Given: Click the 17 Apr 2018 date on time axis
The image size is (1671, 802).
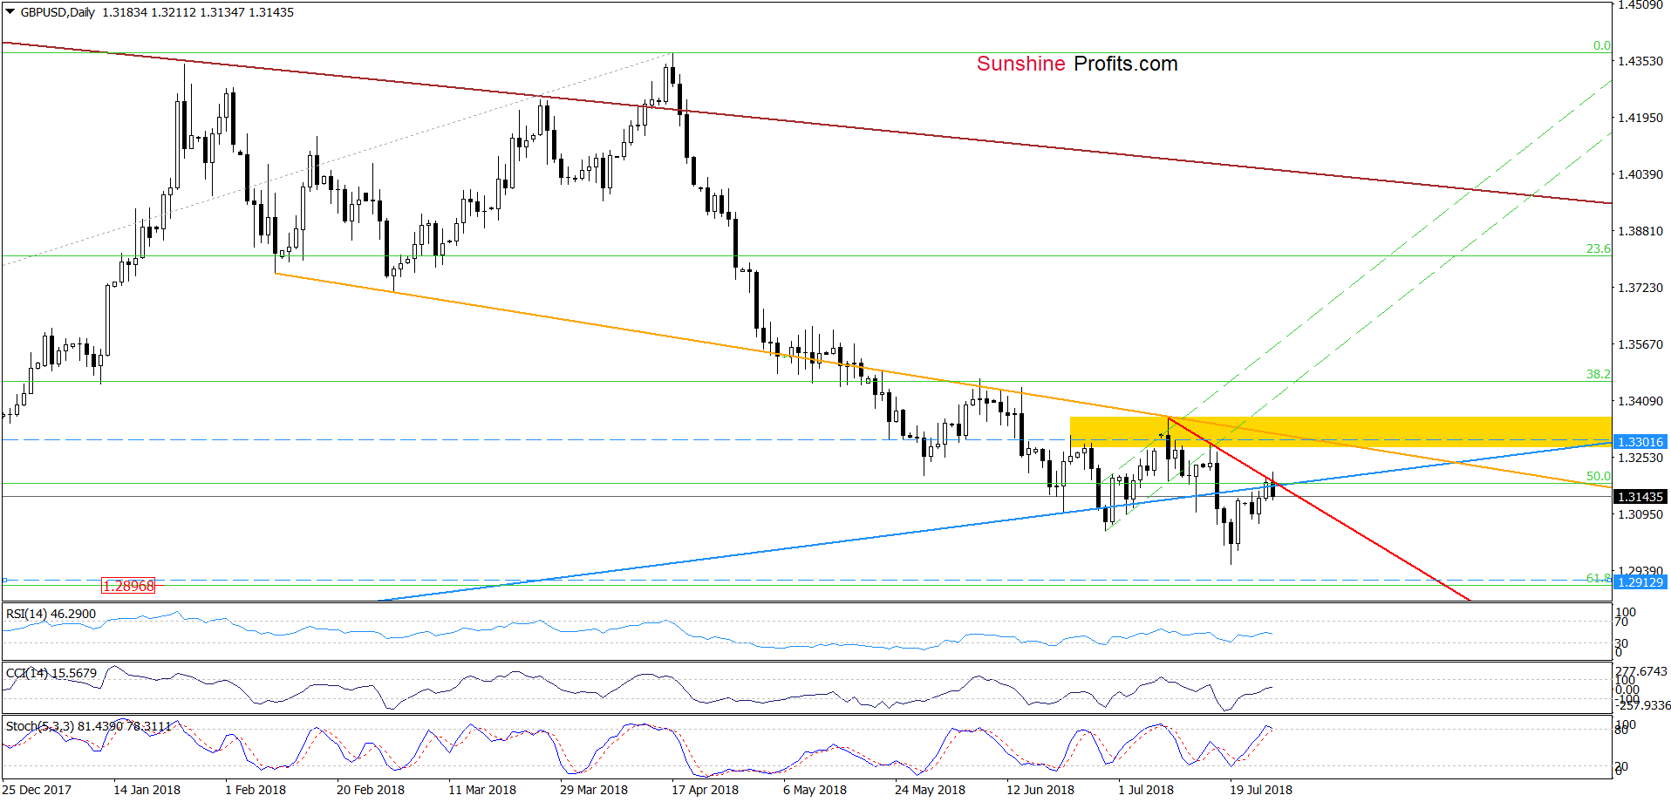Looking at the screenshot, I should tap(705, 790).
